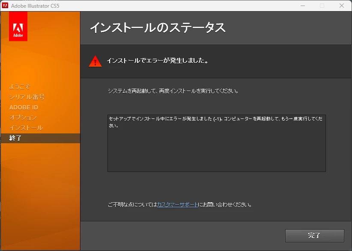Screen dimensions: 352x251
Task: Open the カスタマーサポート link
Action: click(177, 205)
